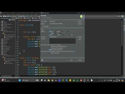Image resolution: width=125 pixels, height=94 pixels.
Task: Click code line 'int x = 100;'
Action: (30, 32)
